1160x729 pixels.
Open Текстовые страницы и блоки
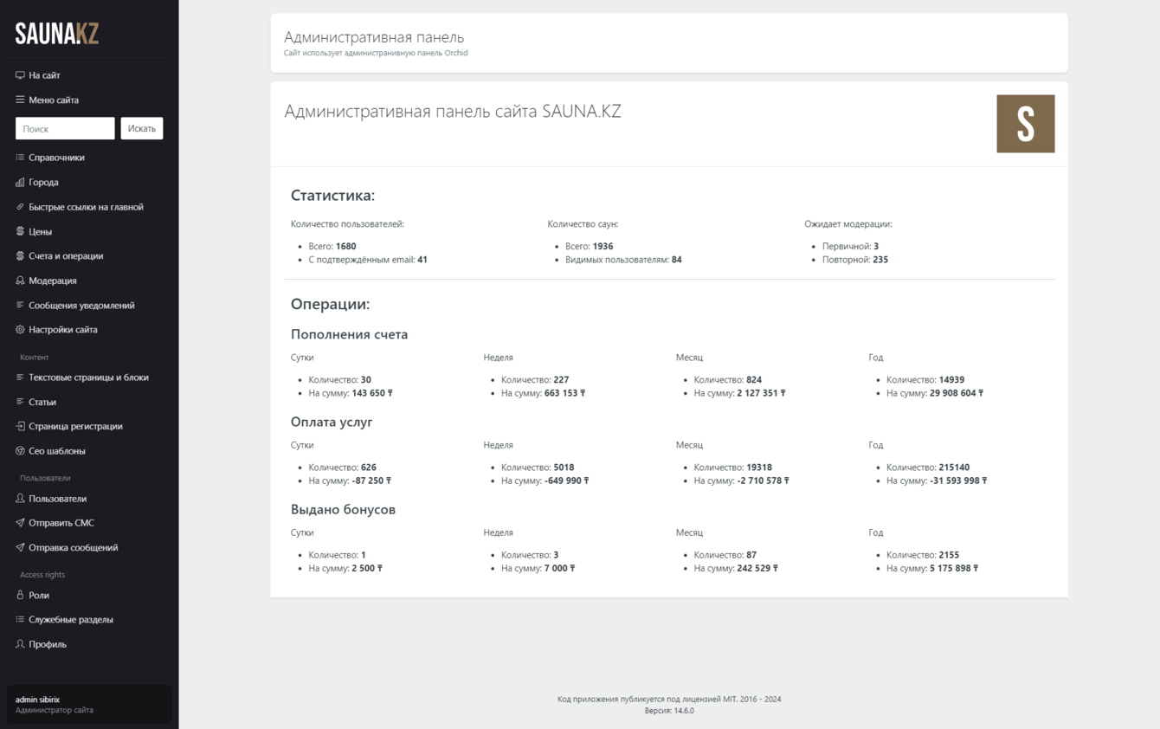[88, 377]
